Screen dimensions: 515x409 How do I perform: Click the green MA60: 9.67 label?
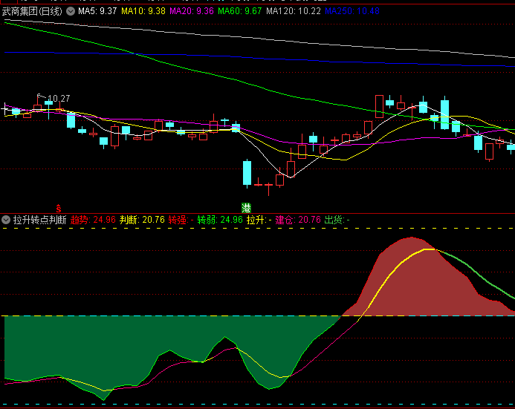[240, 12]
